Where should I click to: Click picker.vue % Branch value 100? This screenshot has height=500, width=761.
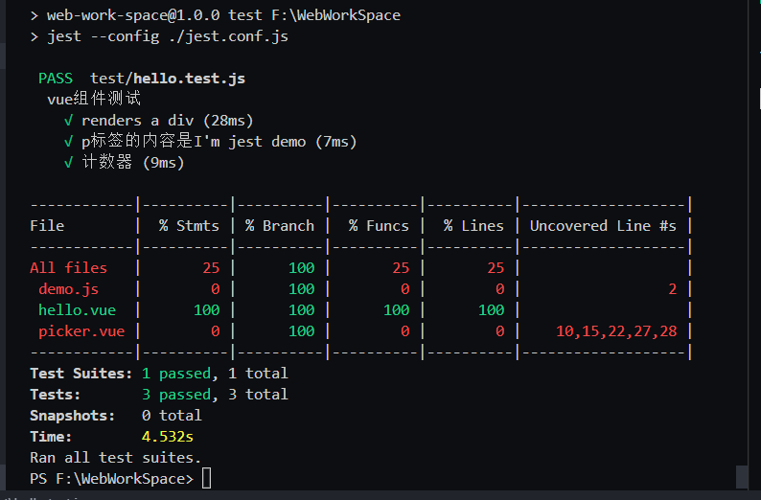point(301,331)
